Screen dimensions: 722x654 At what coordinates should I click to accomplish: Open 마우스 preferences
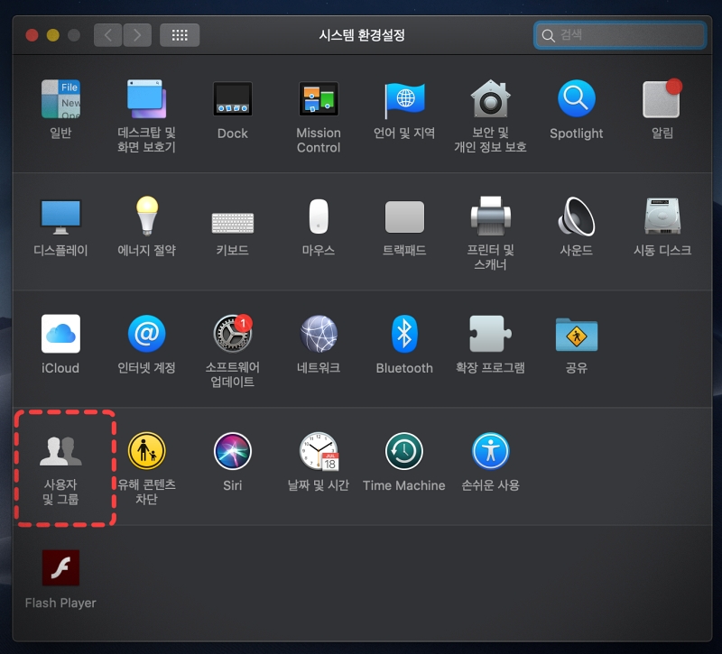(x=319, y=216)
